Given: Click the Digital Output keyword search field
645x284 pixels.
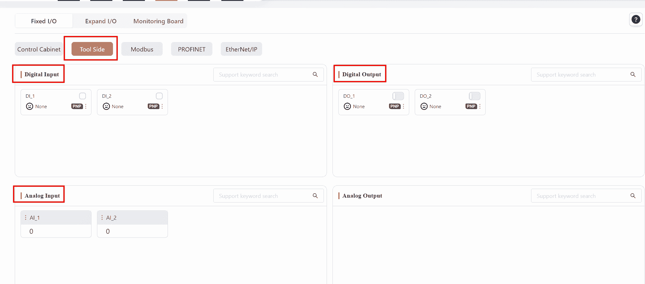Looking at the screenshot, I should 577,75.
